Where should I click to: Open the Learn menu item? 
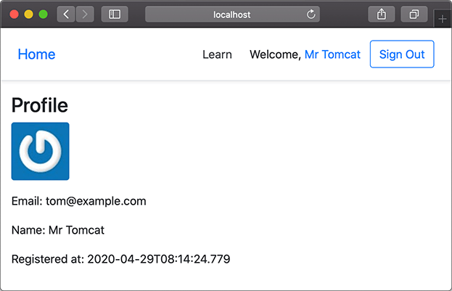tap(217, 54)
